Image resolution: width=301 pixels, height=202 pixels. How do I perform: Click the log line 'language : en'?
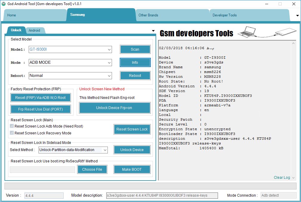[x=184, y=110]
